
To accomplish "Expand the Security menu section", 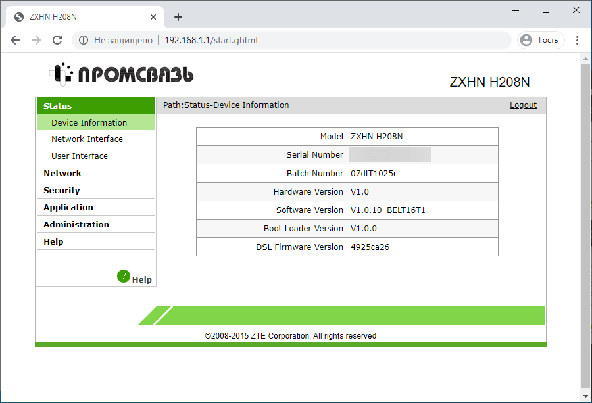I will click(x=61, y=190).
